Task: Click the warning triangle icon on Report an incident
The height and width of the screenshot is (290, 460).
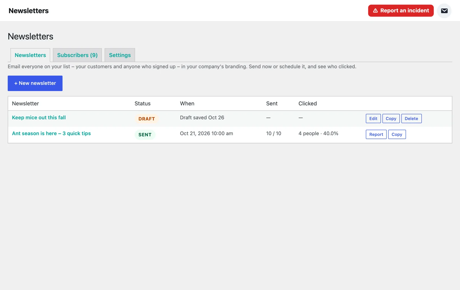Action: (x=375, y=11)
